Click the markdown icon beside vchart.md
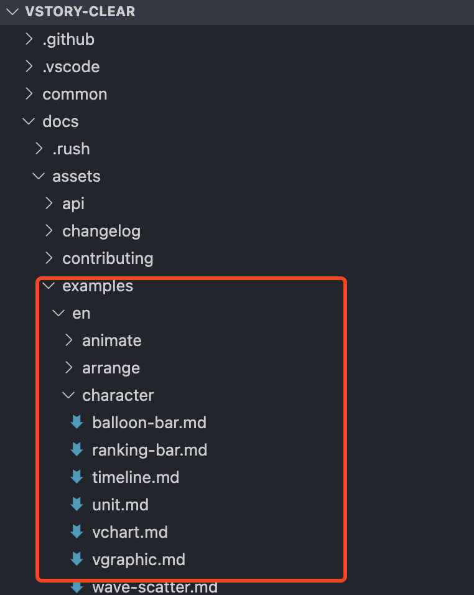The width and height of the screenshot is (474, 595). point(77,532)
